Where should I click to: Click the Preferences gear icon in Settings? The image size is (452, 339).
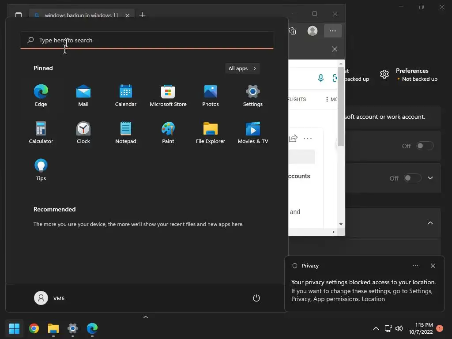(x=384, y=74)
